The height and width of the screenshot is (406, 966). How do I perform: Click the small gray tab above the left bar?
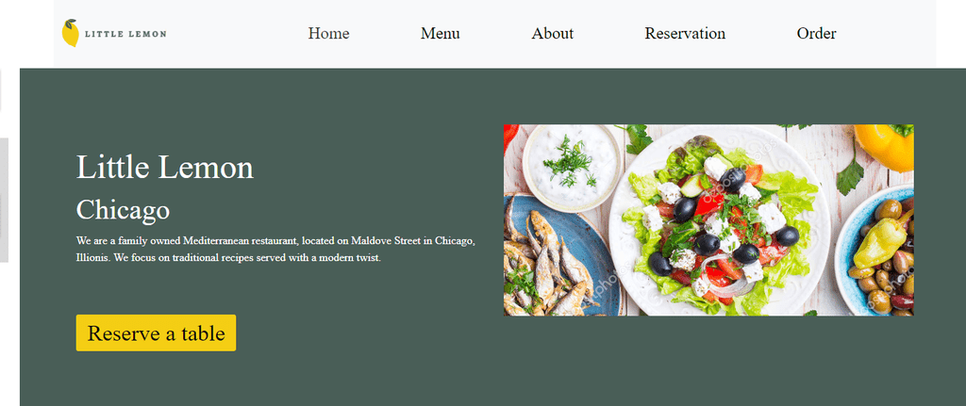pyautogui.click(x=1, y=90)
